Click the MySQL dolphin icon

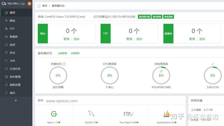click(x=92, y=114)
